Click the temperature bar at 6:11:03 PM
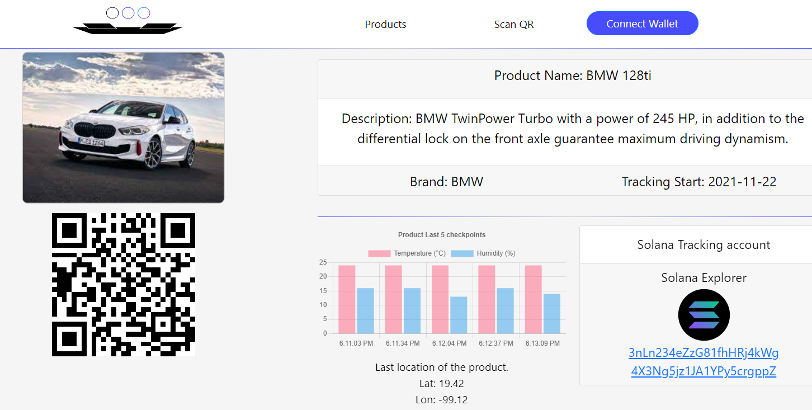The width and height of the screenshot is (812, 410). pyautogui.click(x=347, y=299)
